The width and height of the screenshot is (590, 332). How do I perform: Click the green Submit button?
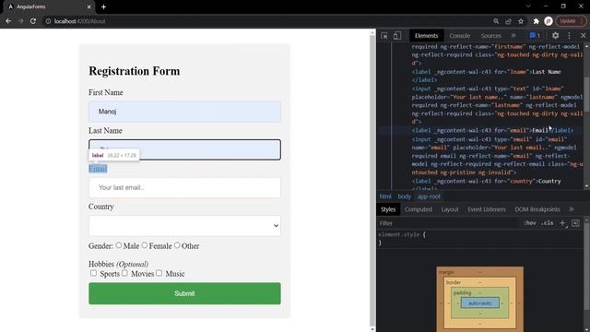click(184, 293)
